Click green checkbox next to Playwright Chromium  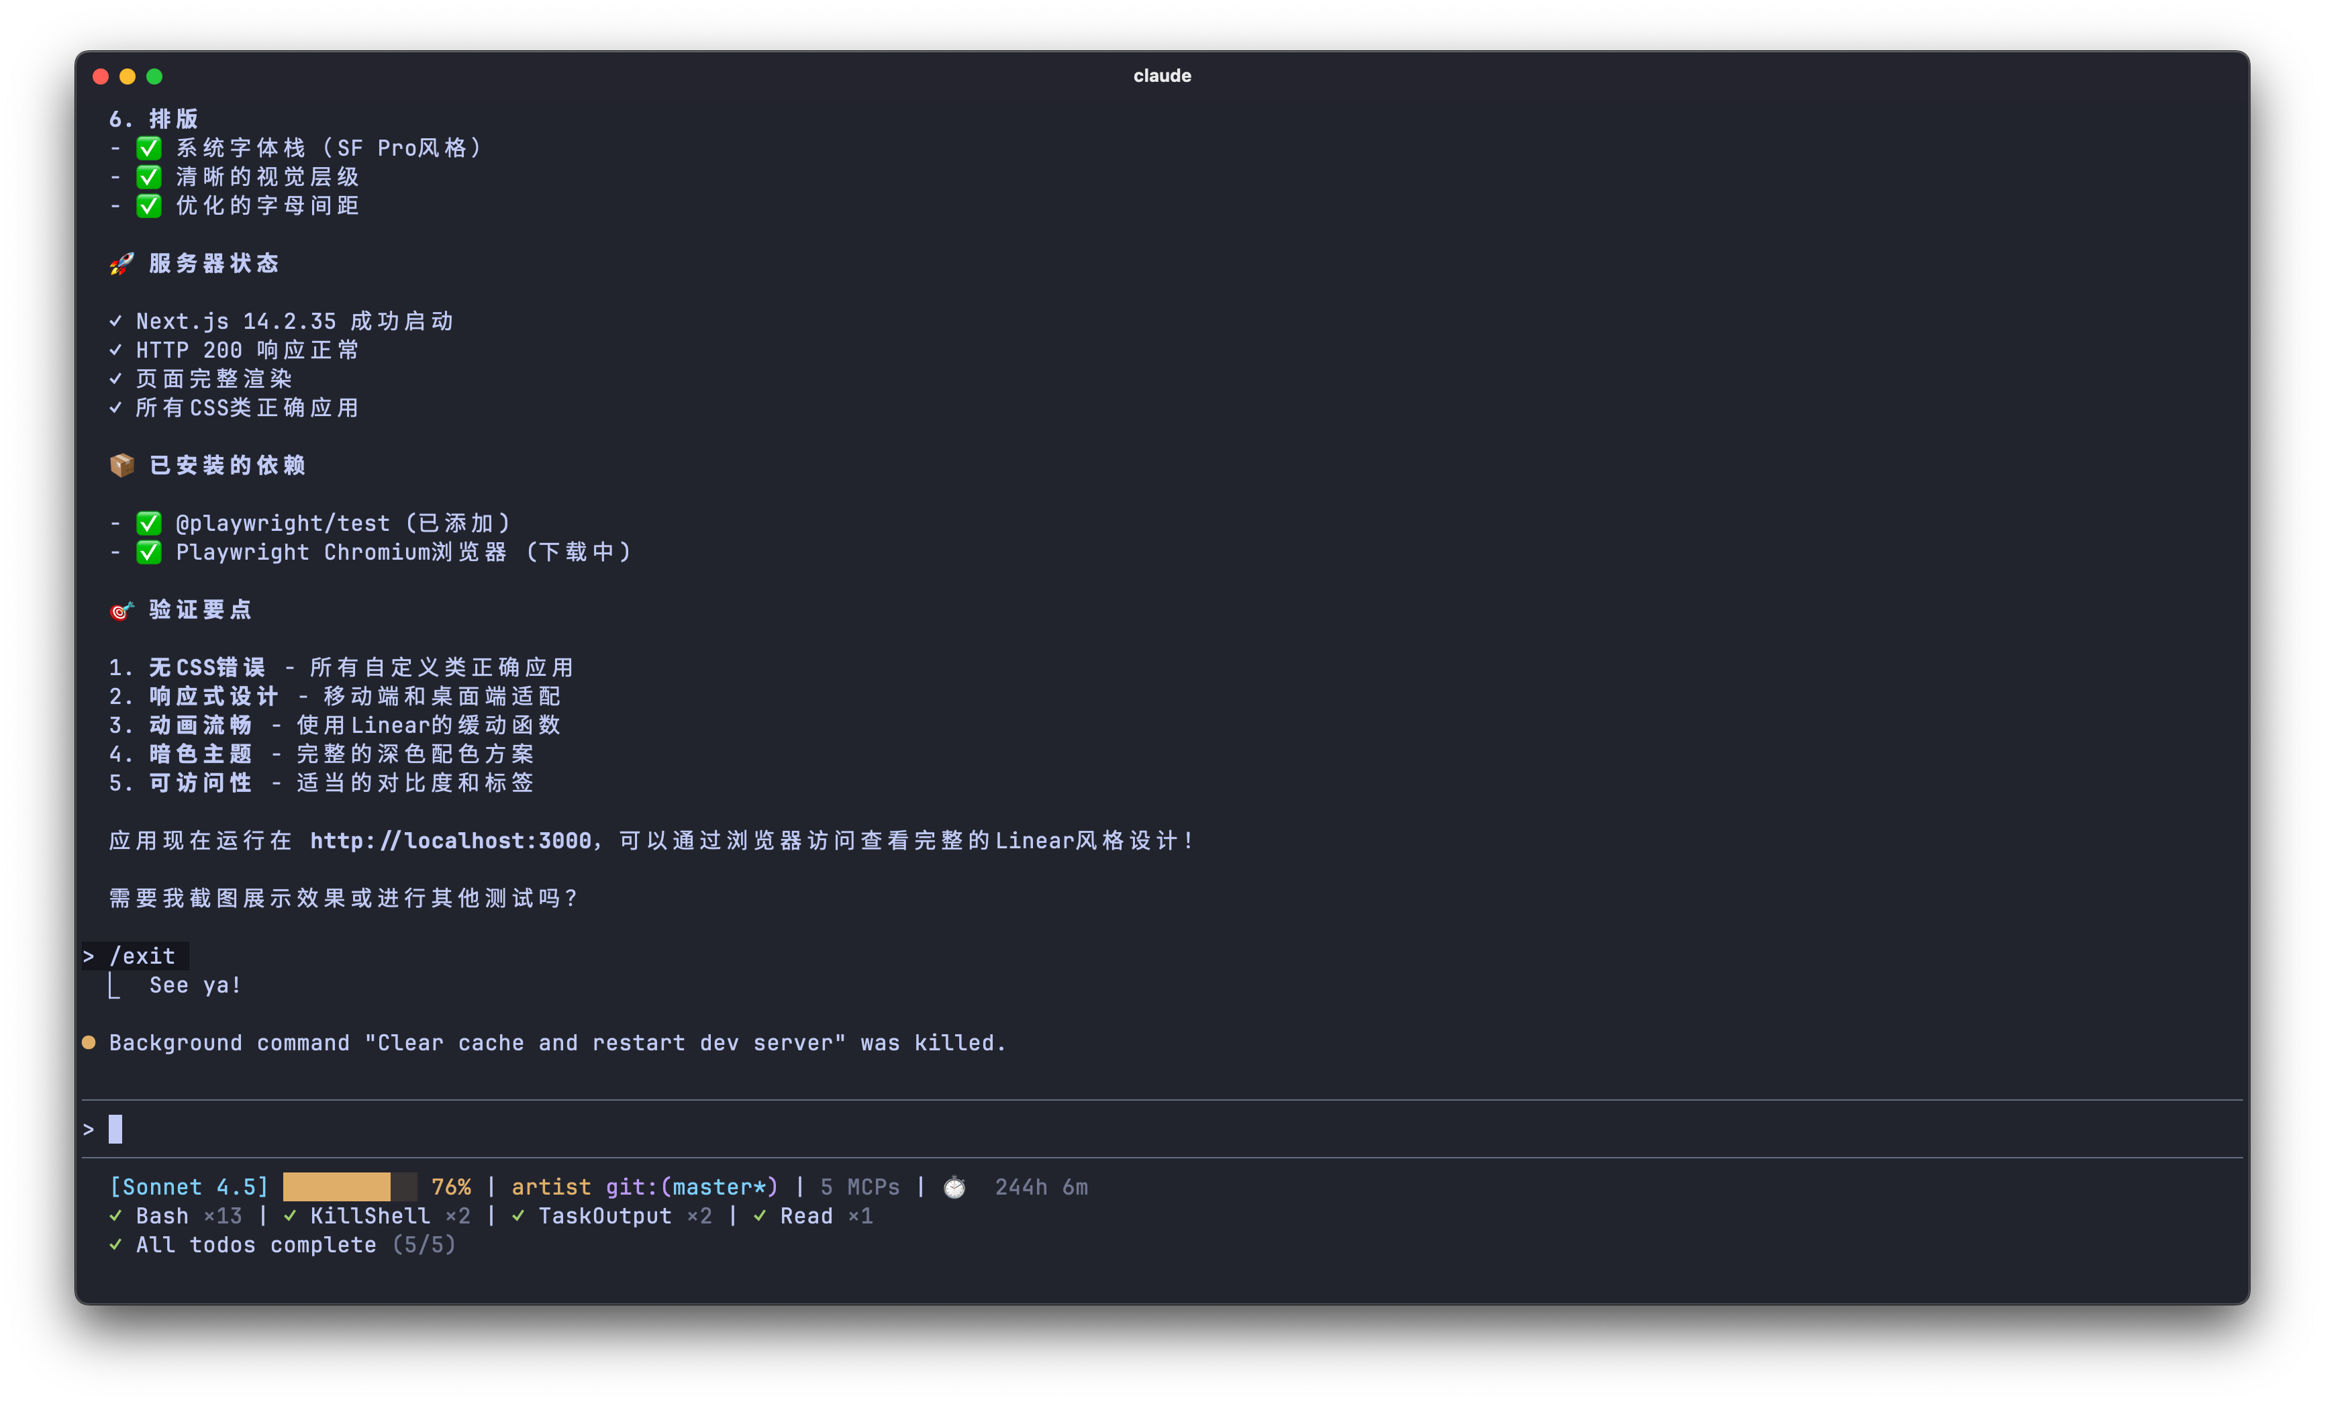coord(149,552)
